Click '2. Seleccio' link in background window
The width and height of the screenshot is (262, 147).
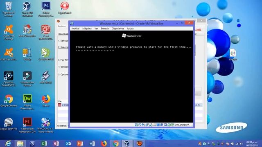click(63, 47)
